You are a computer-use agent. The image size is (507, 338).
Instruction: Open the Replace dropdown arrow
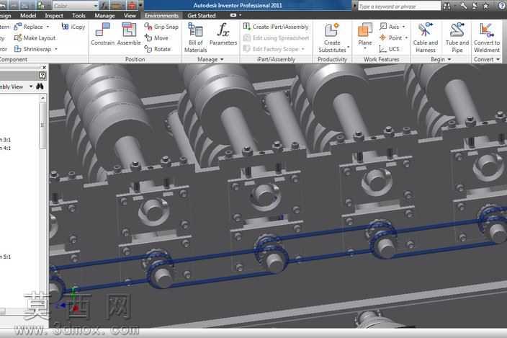(48, 27)
